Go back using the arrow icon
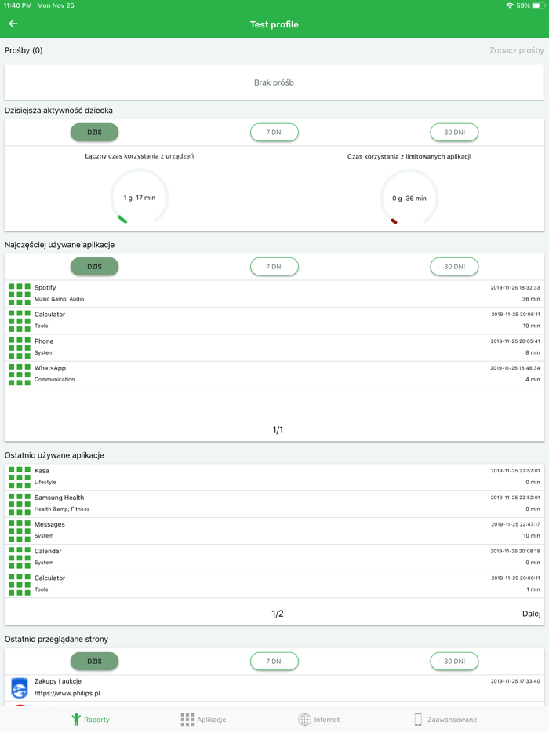Screen dimensions: 549x733 point(13,24)
